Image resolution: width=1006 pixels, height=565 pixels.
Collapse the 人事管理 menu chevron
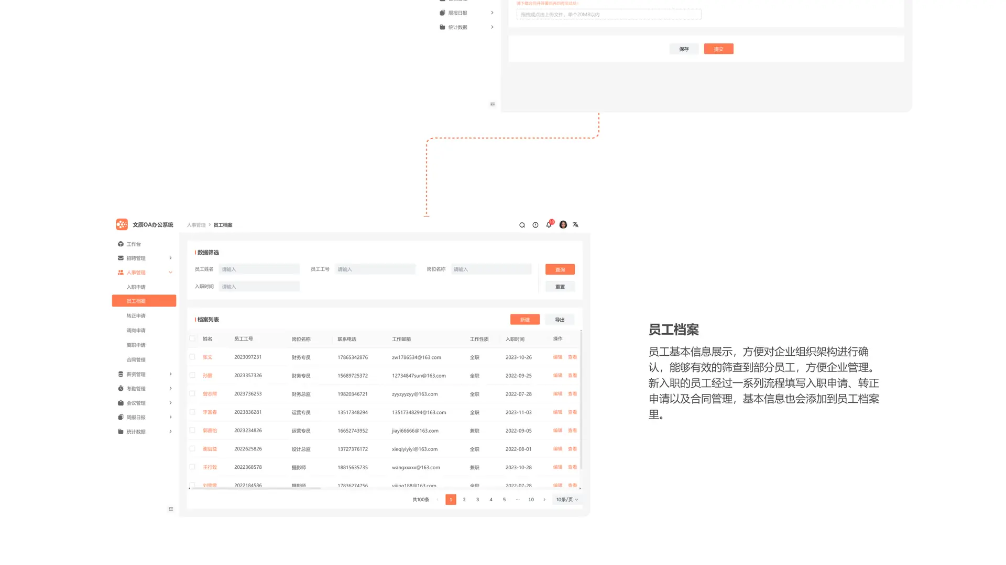[170, 272]
